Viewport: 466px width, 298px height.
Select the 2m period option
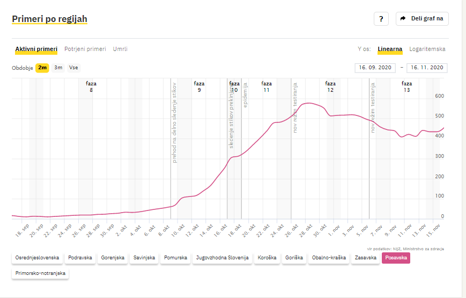[x=42, y=68]
